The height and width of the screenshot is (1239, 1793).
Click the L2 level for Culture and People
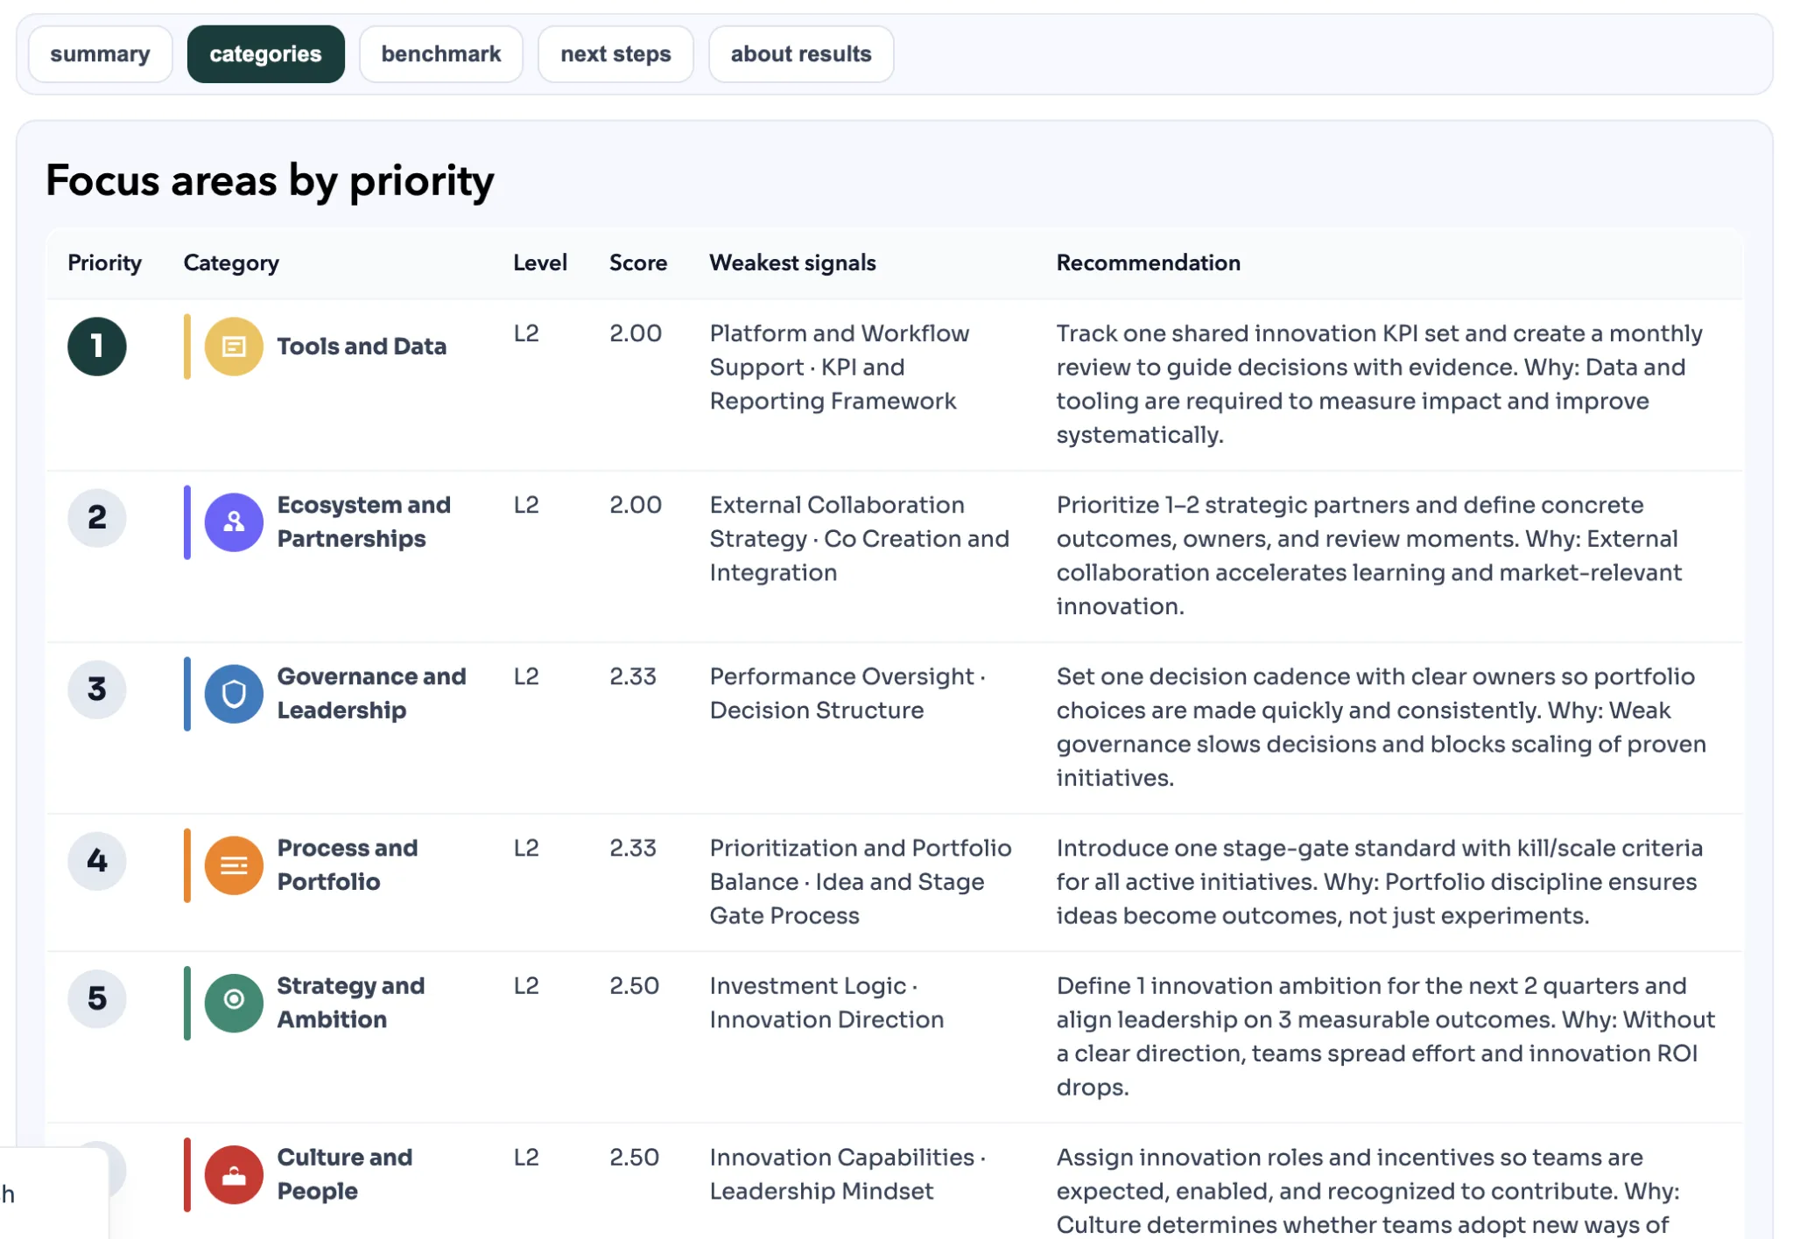[526, 1157]
